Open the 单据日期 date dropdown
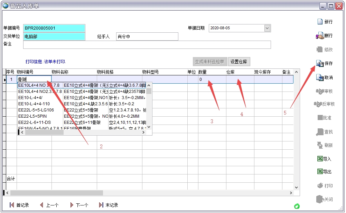The image size is (346, 213). click(x=267, y=28)
